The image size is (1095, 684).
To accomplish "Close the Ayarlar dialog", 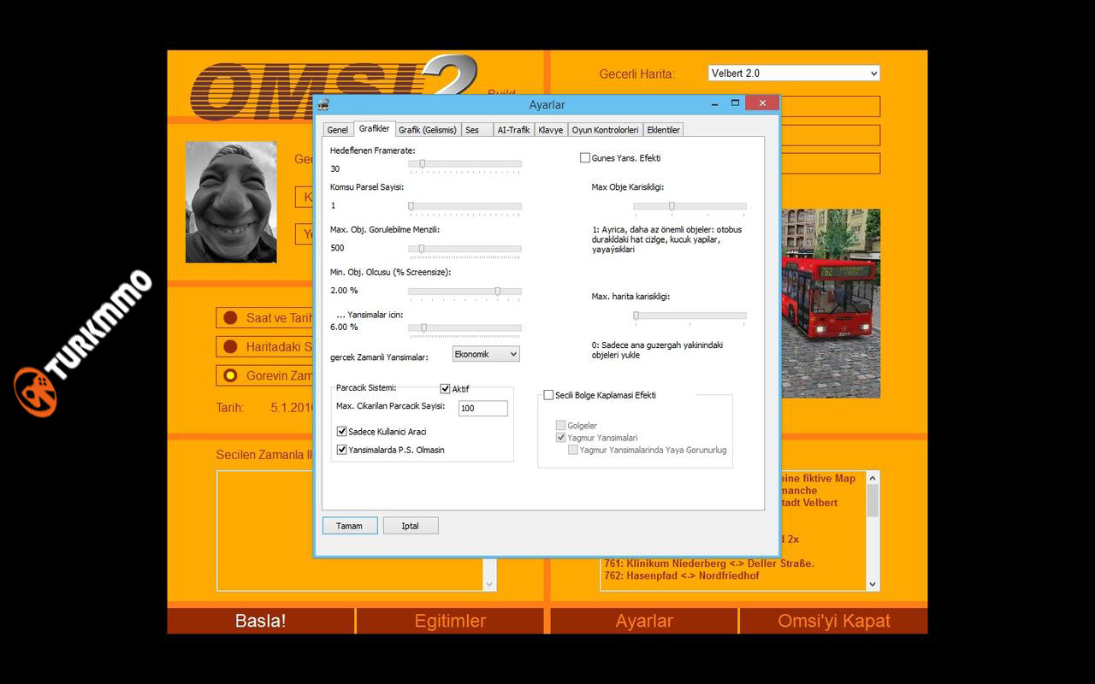I will pyautogui.click(x=761, y=103).
